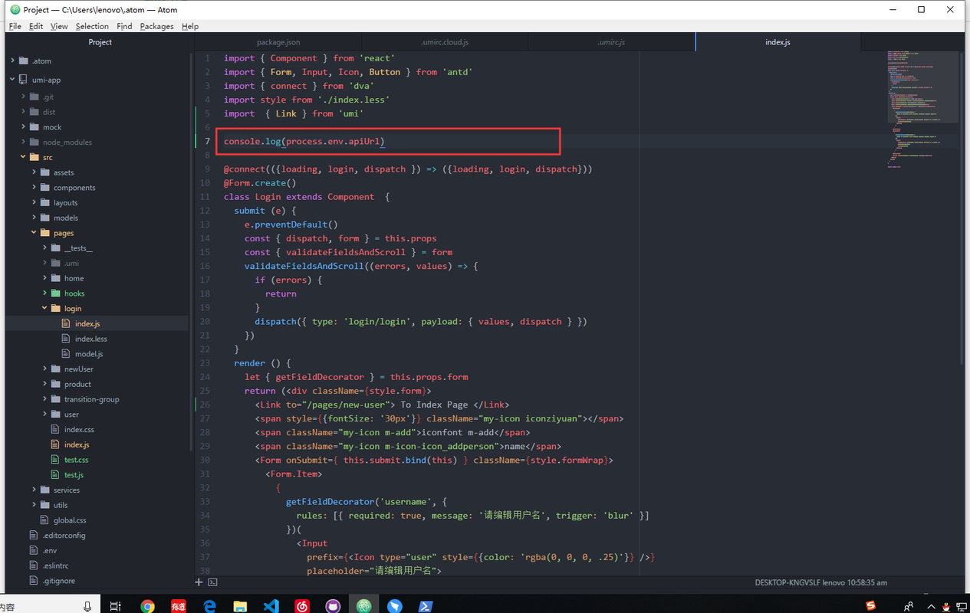Open index.css in the pages folder
The image size is (970, 613).
79,429
